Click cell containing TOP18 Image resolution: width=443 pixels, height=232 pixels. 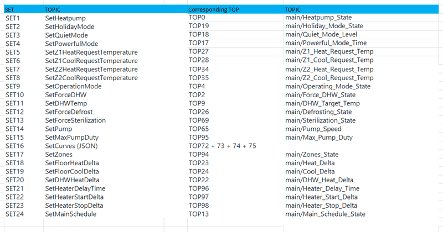(199, 34)
